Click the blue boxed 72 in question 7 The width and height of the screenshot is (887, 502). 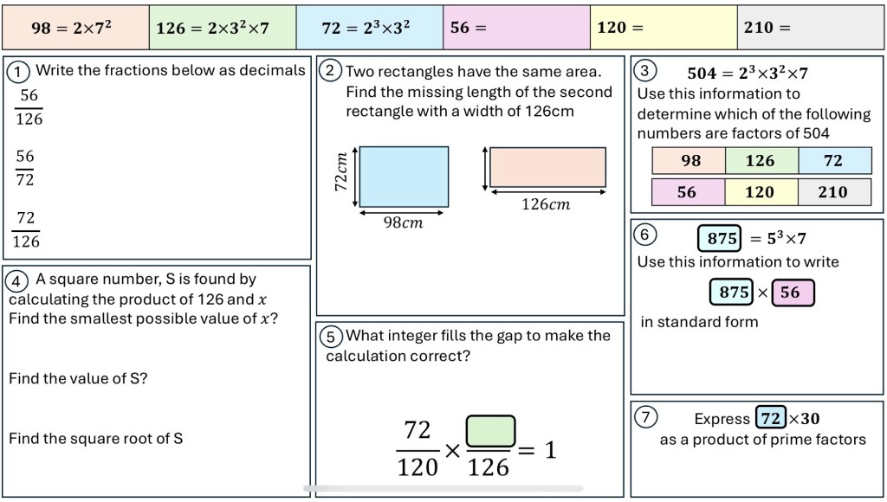point(770,419)
